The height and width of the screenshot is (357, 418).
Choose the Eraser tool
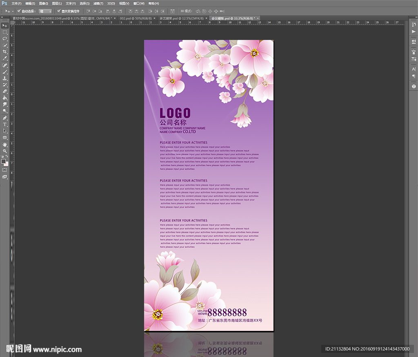[x=5, y=91]
